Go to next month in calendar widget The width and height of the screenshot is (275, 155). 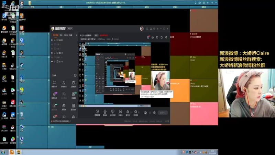[212, 3]
